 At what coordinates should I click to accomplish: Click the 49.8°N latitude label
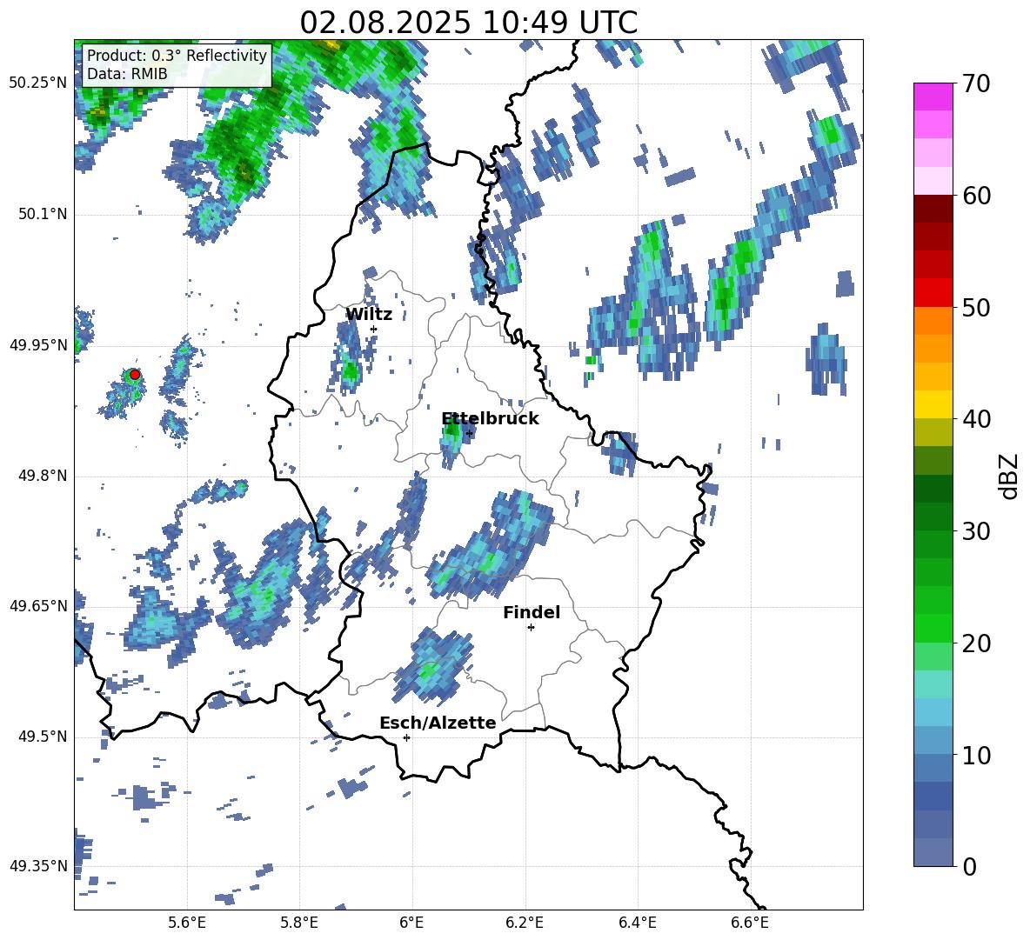pos(43,476)
